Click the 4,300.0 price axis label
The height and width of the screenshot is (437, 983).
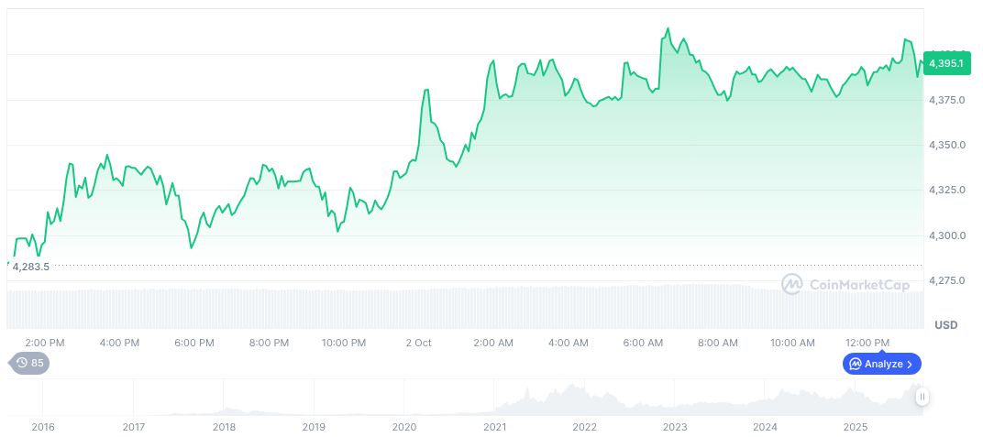pyautogui.click(x=946, y=235)
